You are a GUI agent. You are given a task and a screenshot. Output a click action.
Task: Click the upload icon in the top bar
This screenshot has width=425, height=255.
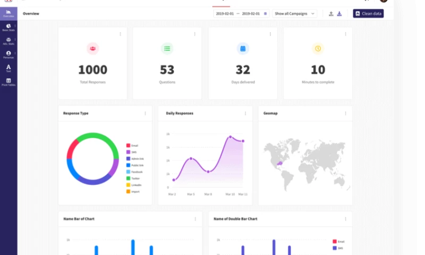[x=331, y=13]
